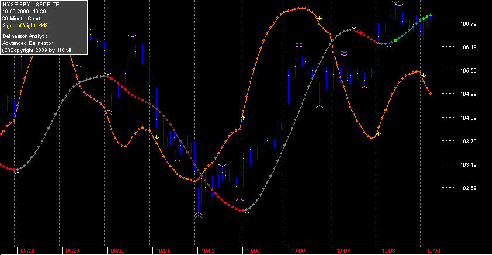This screenshot has width=492, height=255.
Task: Click the 30 Minute Chart label
Action: (21, 19)
